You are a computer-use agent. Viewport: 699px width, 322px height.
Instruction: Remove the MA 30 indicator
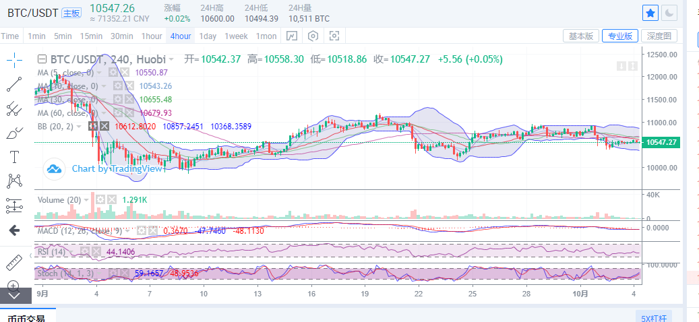click(129, 99)
